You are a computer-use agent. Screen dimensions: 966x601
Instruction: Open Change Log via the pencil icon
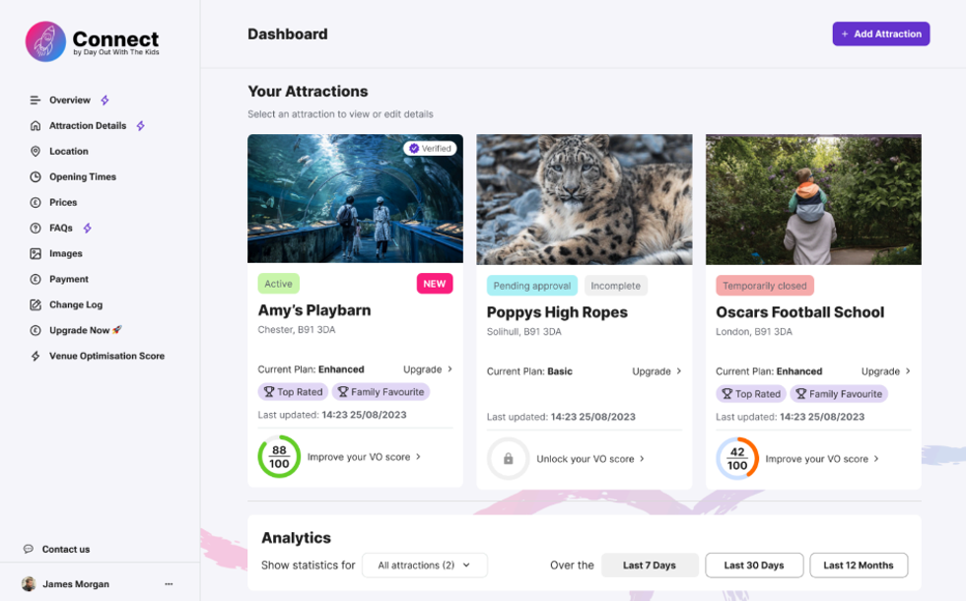[34, 304]
